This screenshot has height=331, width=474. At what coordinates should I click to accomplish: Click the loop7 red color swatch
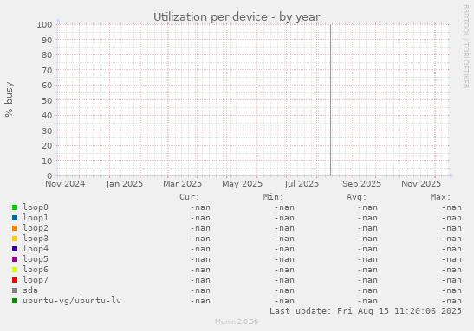click(x=15, y=280)
